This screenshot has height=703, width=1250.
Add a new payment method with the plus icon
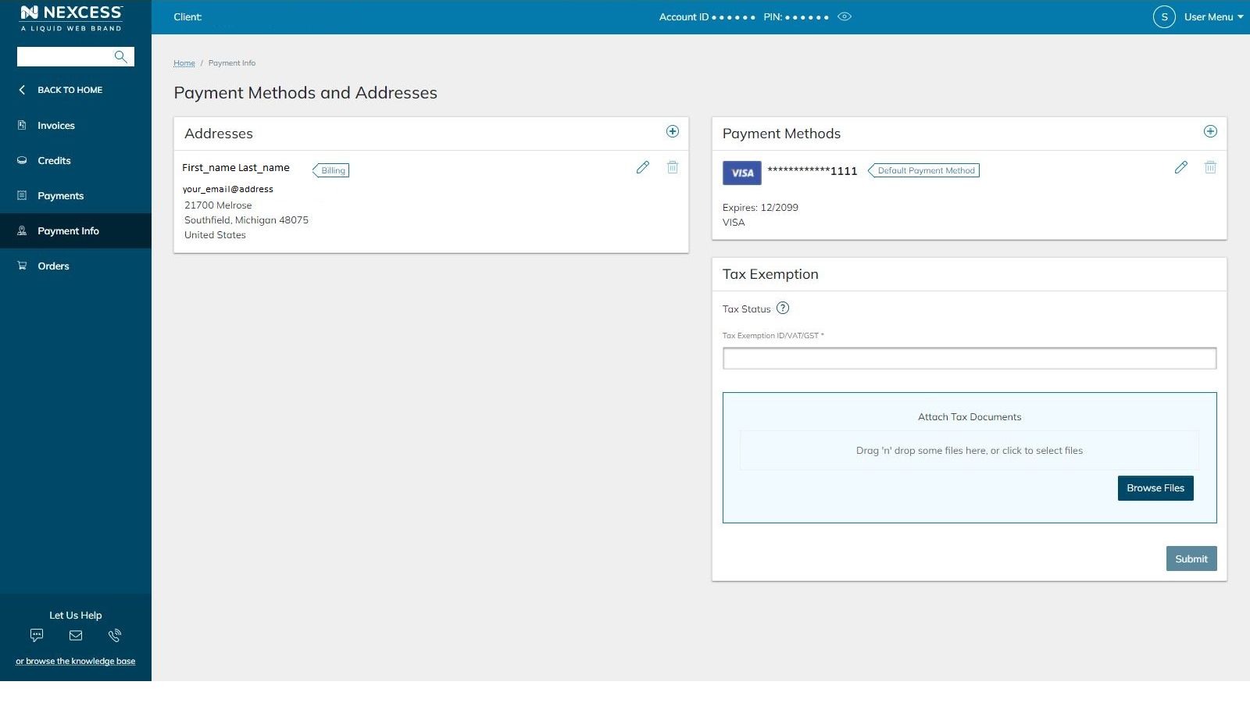1210,131
